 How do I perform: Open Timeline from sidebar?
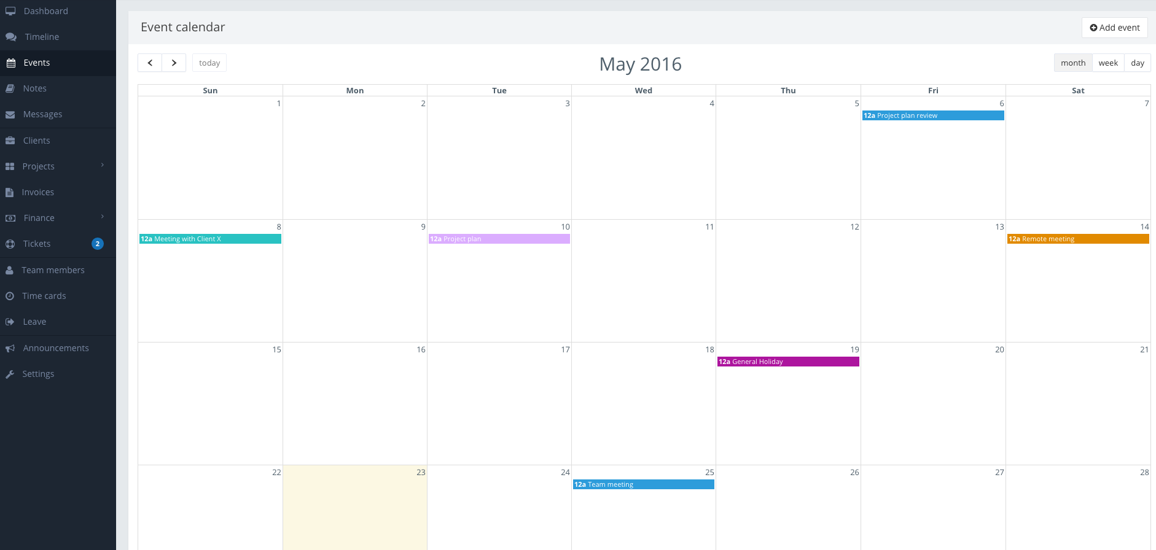(58, 37)
